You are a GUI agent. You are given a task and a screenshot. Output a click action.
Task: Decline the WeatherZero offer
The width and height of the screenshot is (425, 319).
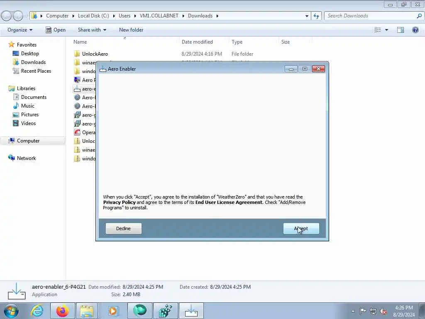(123, 228)
